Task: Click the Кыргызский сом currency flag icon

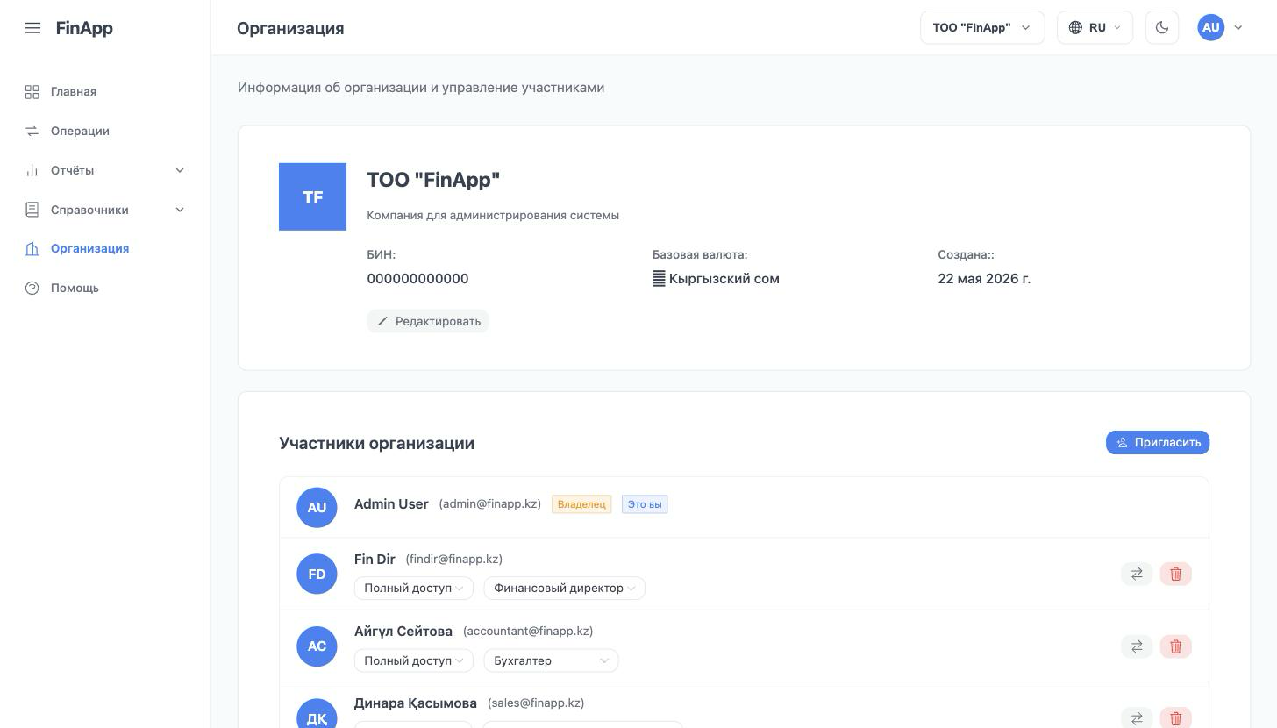Action: [659, 279]
